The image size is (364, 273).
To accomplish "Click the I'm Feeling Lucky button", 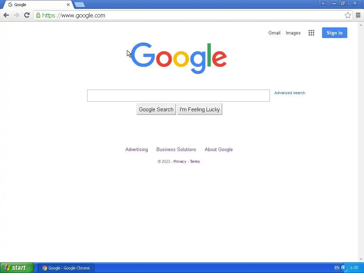I will (200, 109).
